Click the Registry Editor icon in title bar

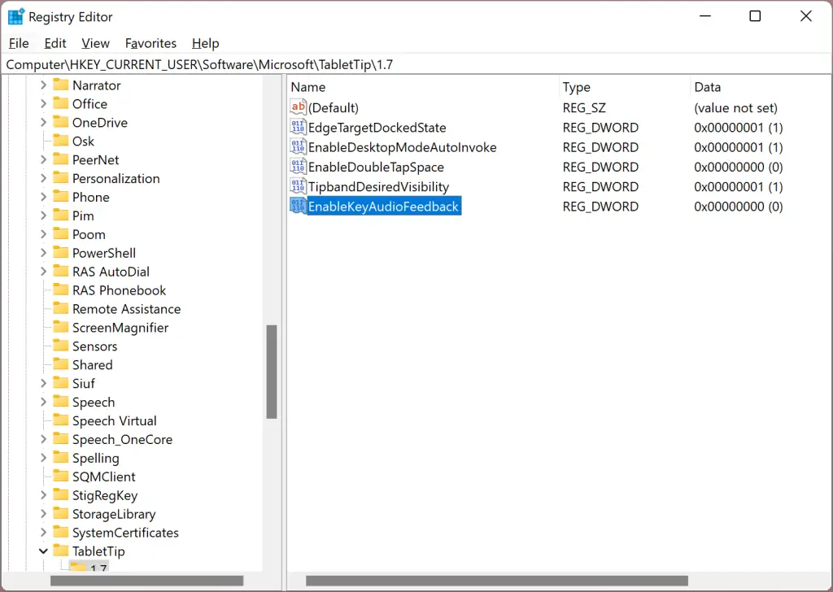pyautogui.click(x=17, y=15)
